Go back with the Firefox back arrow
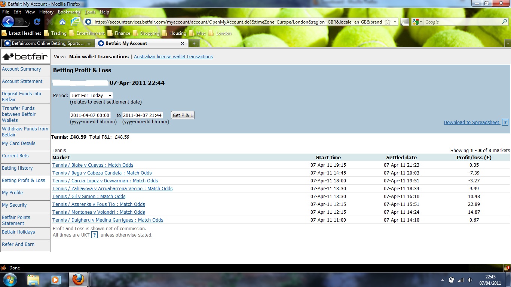The image size is (511, 287). pyautogui.click(x=8, y=22)
